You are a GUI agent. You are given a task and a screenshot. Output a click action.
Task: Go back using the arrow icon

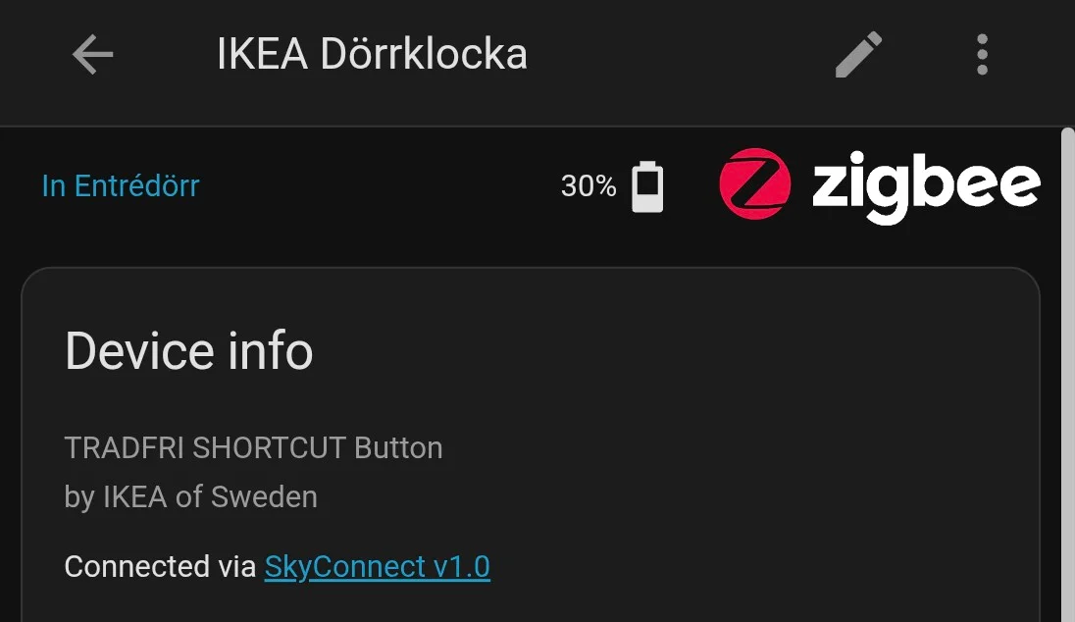coord(93,55)
